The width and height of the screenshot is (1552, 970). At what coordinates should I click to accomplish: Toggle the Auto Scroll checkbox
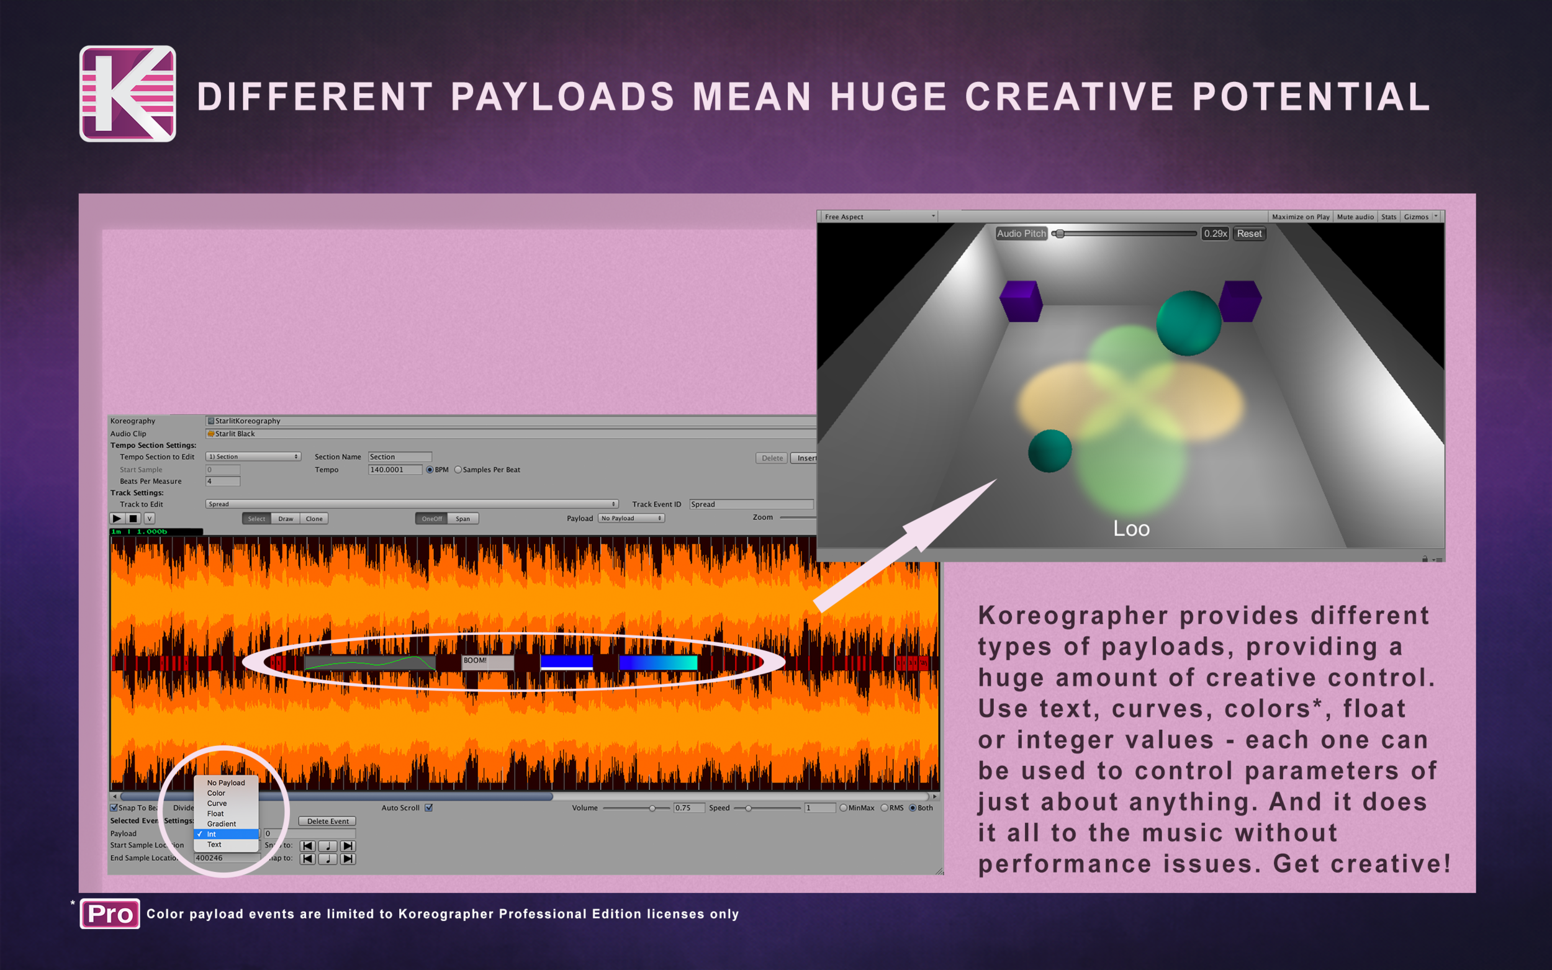coord(428,807)
